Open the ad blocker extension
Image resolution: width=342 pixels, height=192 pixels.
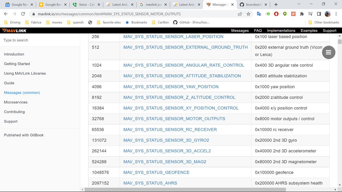pyautogui.click(x=277, y=14)
